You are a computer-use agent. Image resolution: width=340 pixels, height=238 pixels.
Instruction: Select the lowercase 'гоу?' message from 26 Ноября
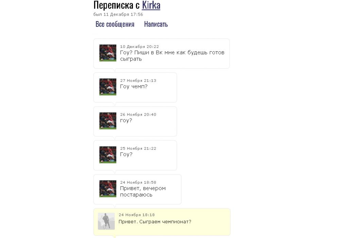(x=135, y=121)
